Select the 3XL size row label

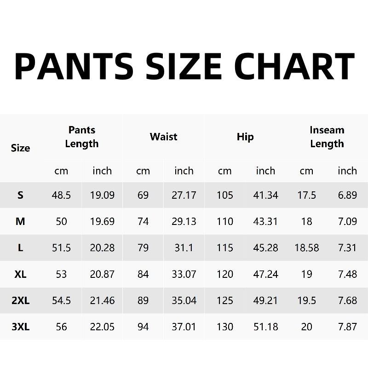pyautogui.click(x=20, y=327)
